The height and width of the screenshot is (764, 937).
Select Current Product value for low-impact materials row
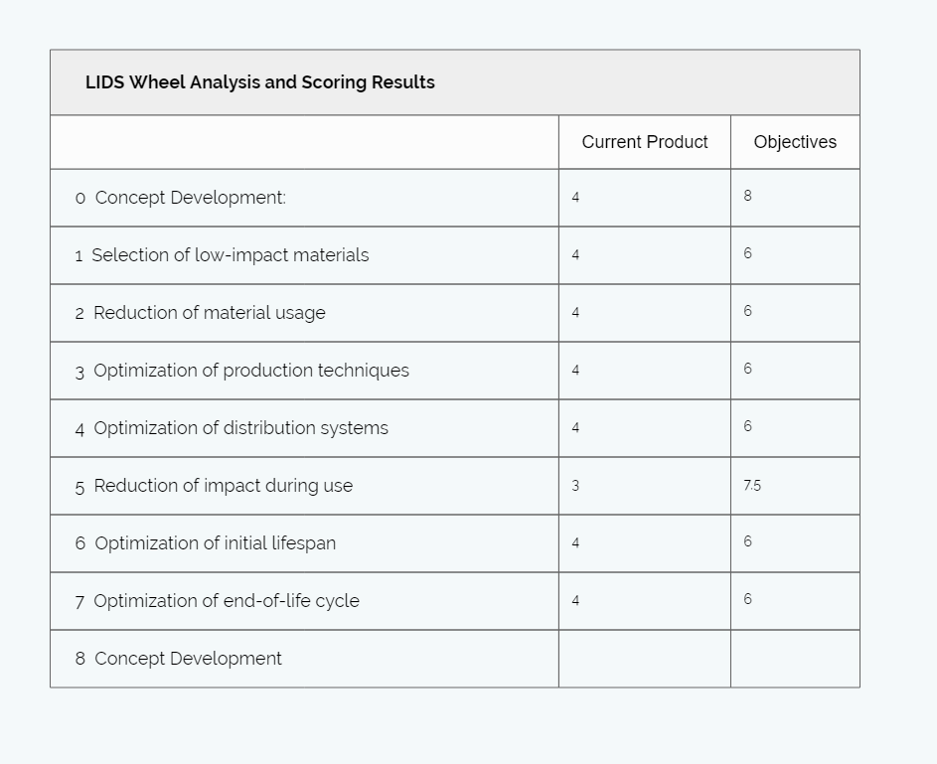coord(575,255)
